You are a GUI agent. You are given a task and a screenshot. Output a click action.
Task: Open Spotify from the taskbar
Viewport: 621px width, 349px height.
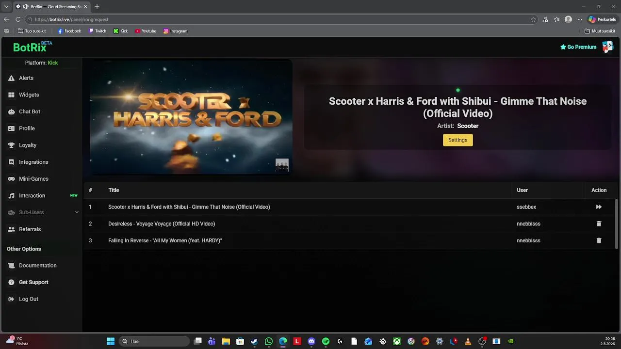coord(326,341)
